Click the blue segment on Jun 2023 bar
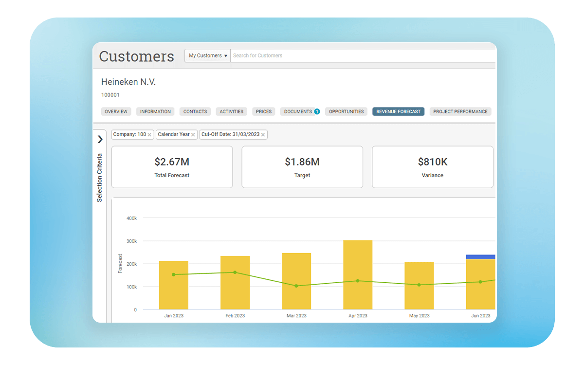 point(480,256)
